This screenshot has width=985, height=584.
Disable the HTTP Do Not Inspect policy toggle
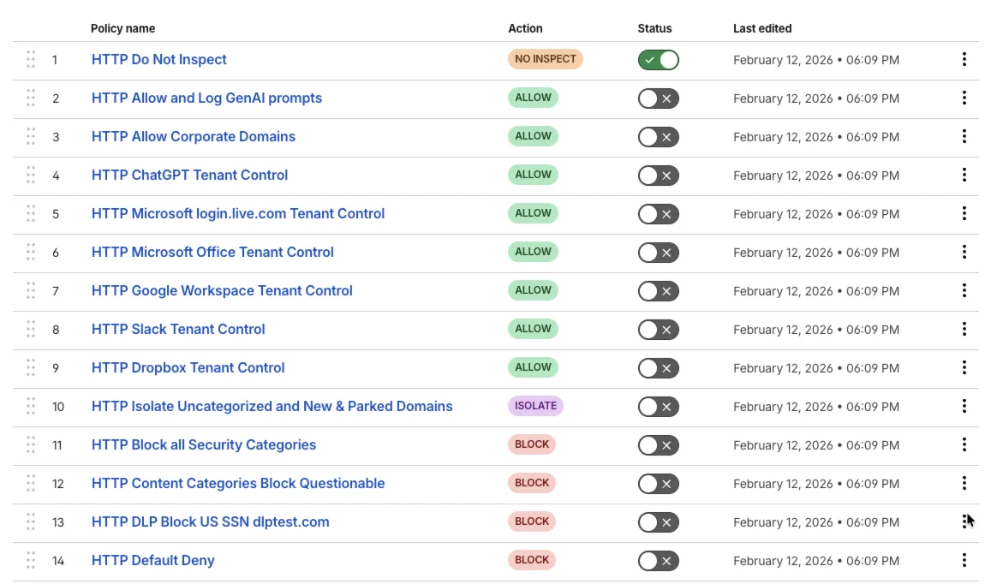click(658, 60)
